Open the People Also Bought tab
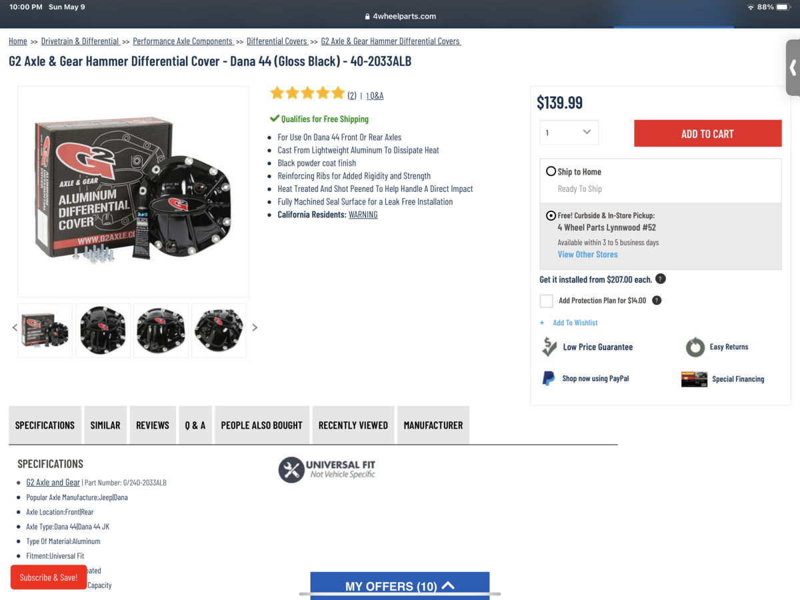Viewport: 800px width, 600px height. pyautogui.click(x=262, y=425)
